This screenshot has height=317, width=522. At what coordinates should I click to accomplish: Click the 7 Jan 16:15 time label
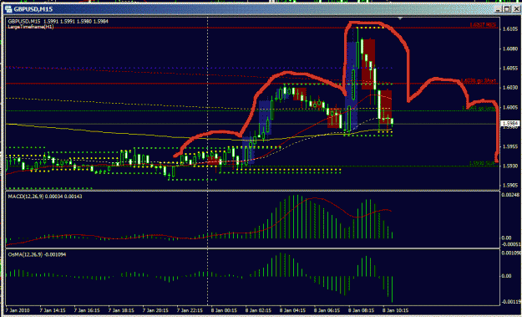(87, 310)
